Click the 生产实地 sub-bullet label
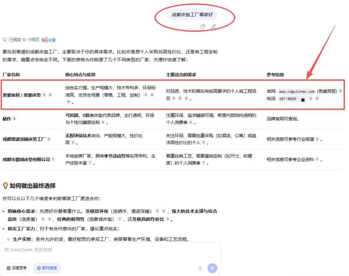This screenshot has height=276, width=349. [x=22, y=239]
